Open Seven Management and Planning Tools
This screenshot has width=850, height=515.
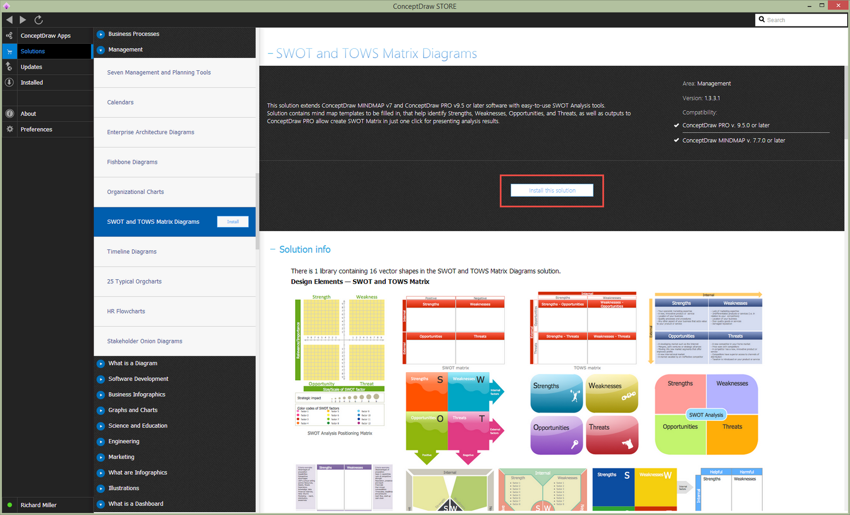pos(175,73)
